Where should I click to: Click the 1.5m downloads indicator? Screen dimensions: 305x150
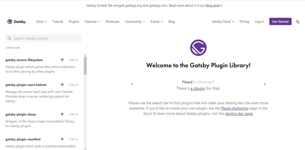(x=73, y=60)
